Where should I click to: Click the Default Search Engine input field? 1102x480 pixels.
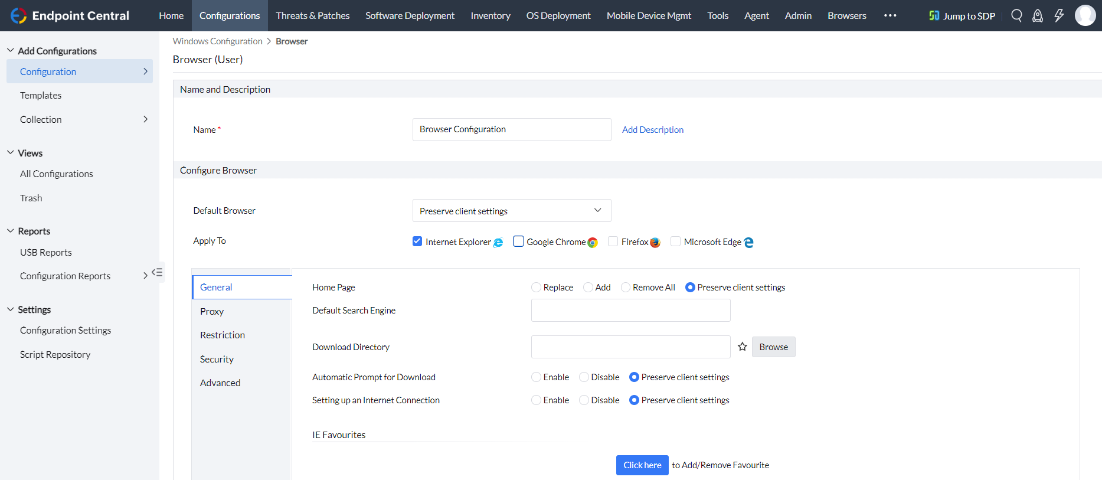click(630, 311)
